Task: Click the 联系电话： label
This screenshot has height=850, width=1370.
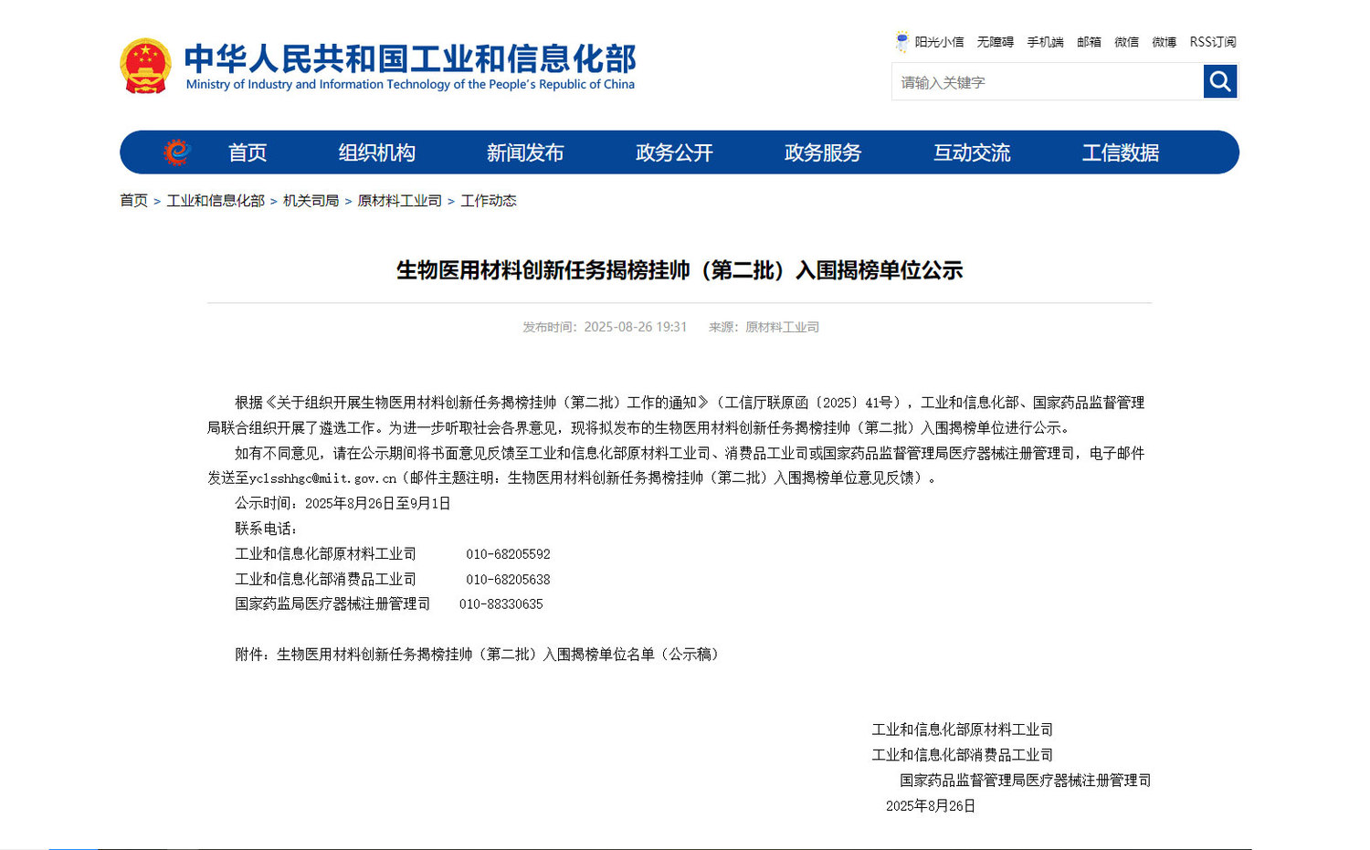Action: pos(266,529)
